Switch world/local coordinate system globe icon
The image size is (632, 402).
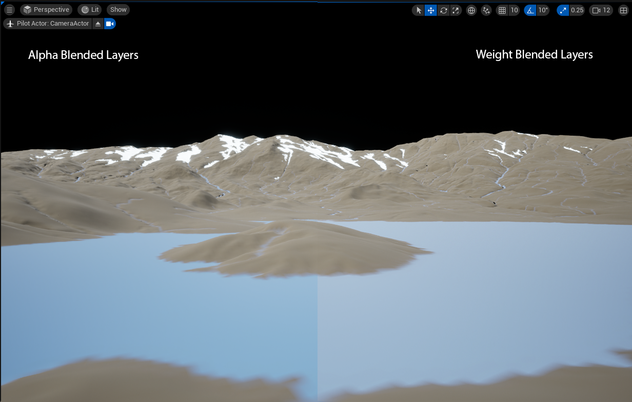pos(471,10)
